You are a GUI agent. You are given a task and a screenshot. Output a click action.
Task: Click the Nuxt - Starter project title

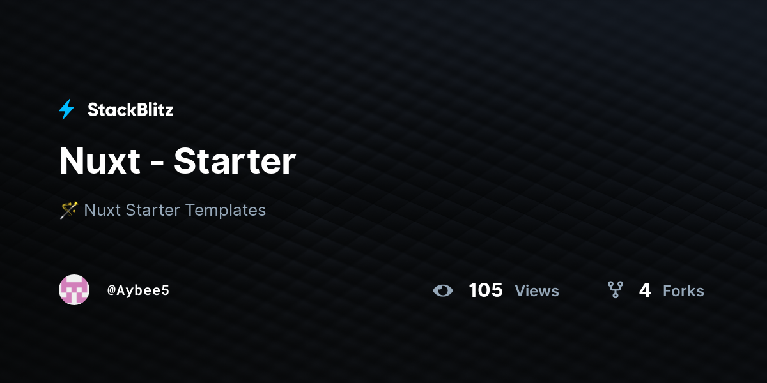point(177,161)
